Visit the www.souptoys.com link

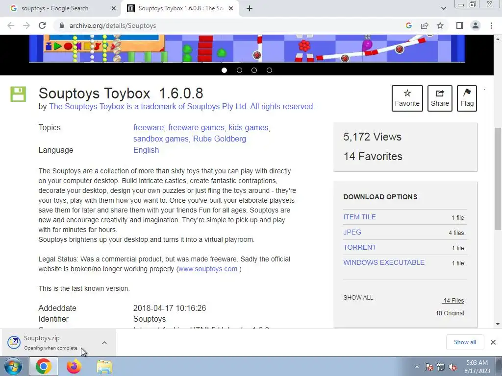click(208, 269)
